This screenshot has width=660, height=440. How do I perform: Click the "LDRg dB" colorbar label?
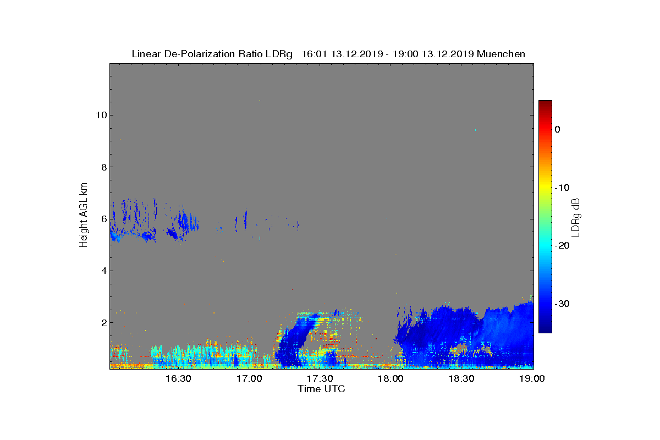tap(576, 217)
